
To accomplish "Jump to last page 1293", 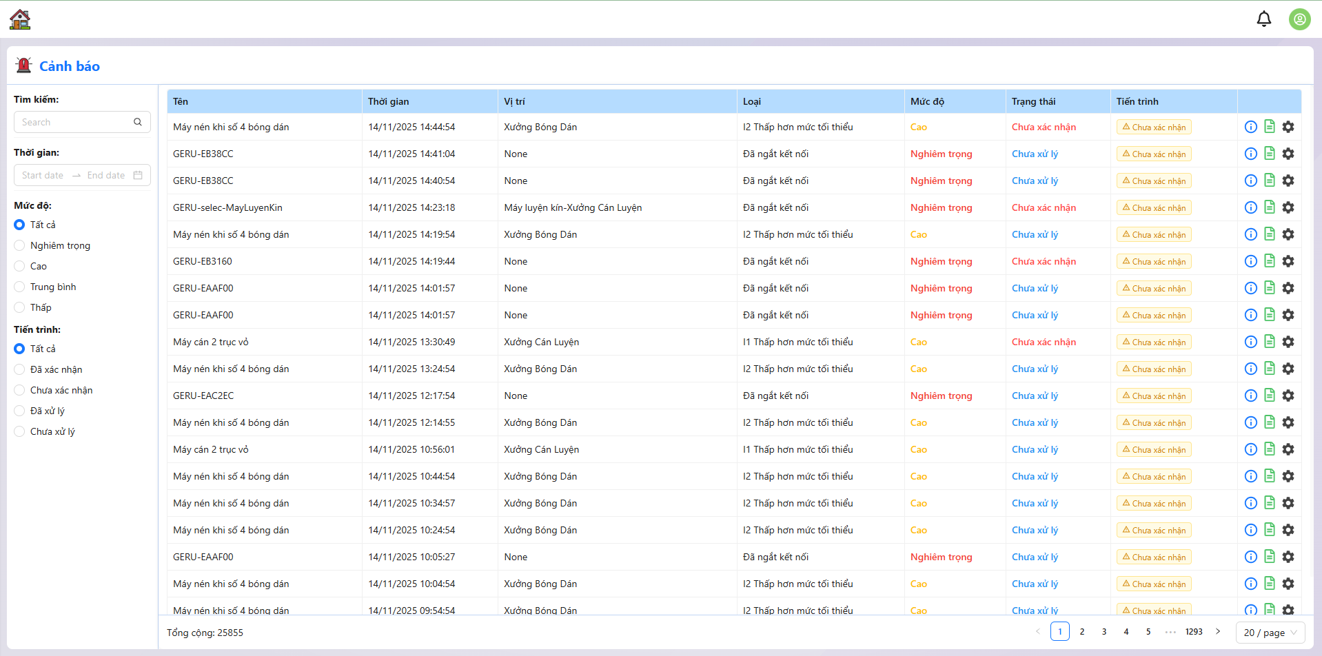I will (x=1194, y=631).
